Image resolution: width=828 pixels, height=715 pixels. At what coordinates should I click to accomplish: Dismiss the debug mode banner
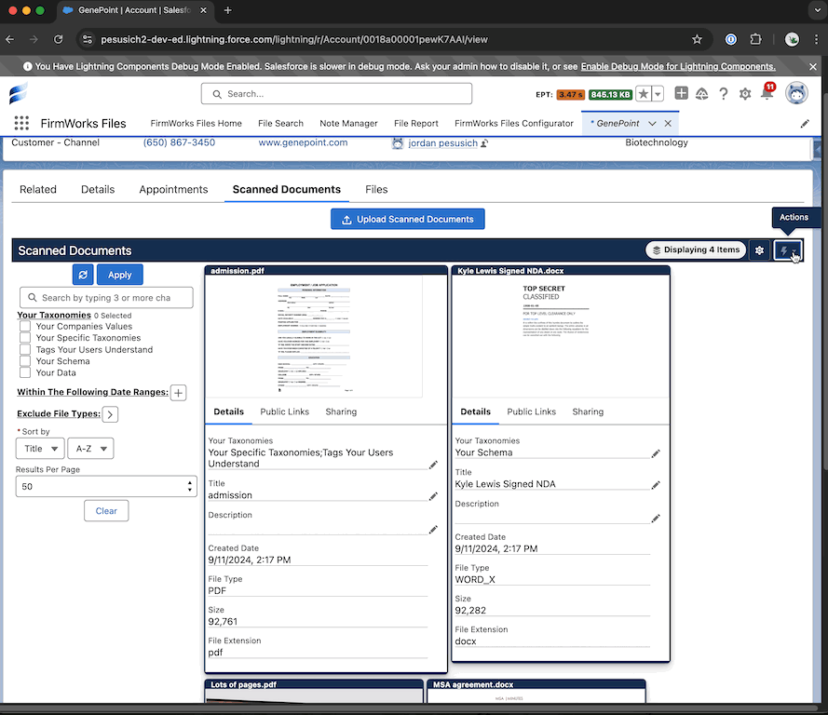[x=813, y=66]
